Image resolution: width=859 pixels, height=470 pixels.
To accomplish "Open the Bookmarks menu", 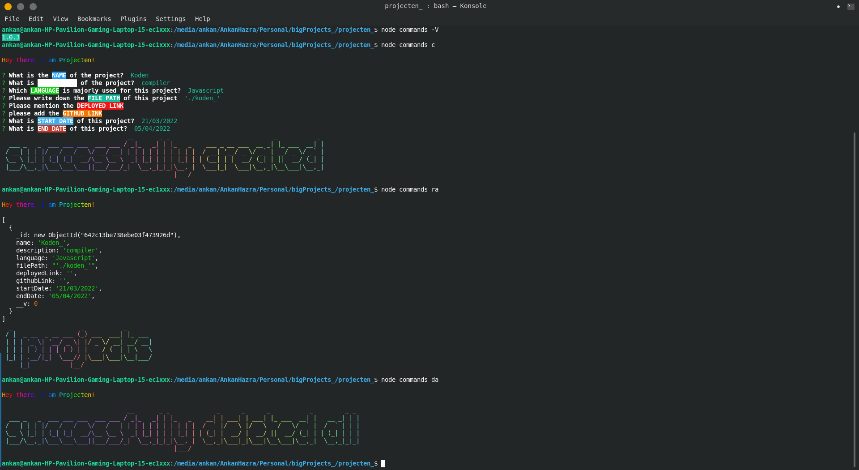I will 94,19.
